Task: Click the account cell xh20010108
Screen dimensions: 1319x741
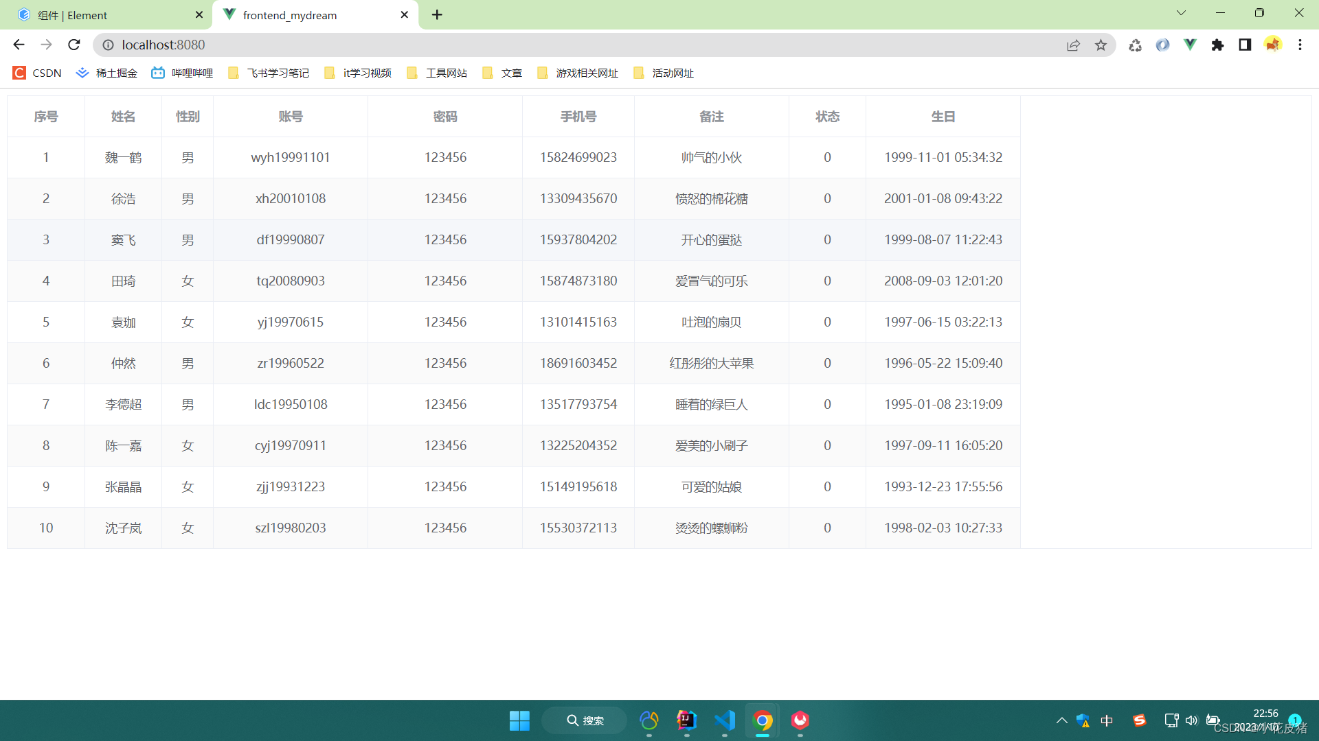Action: (291, 199)
